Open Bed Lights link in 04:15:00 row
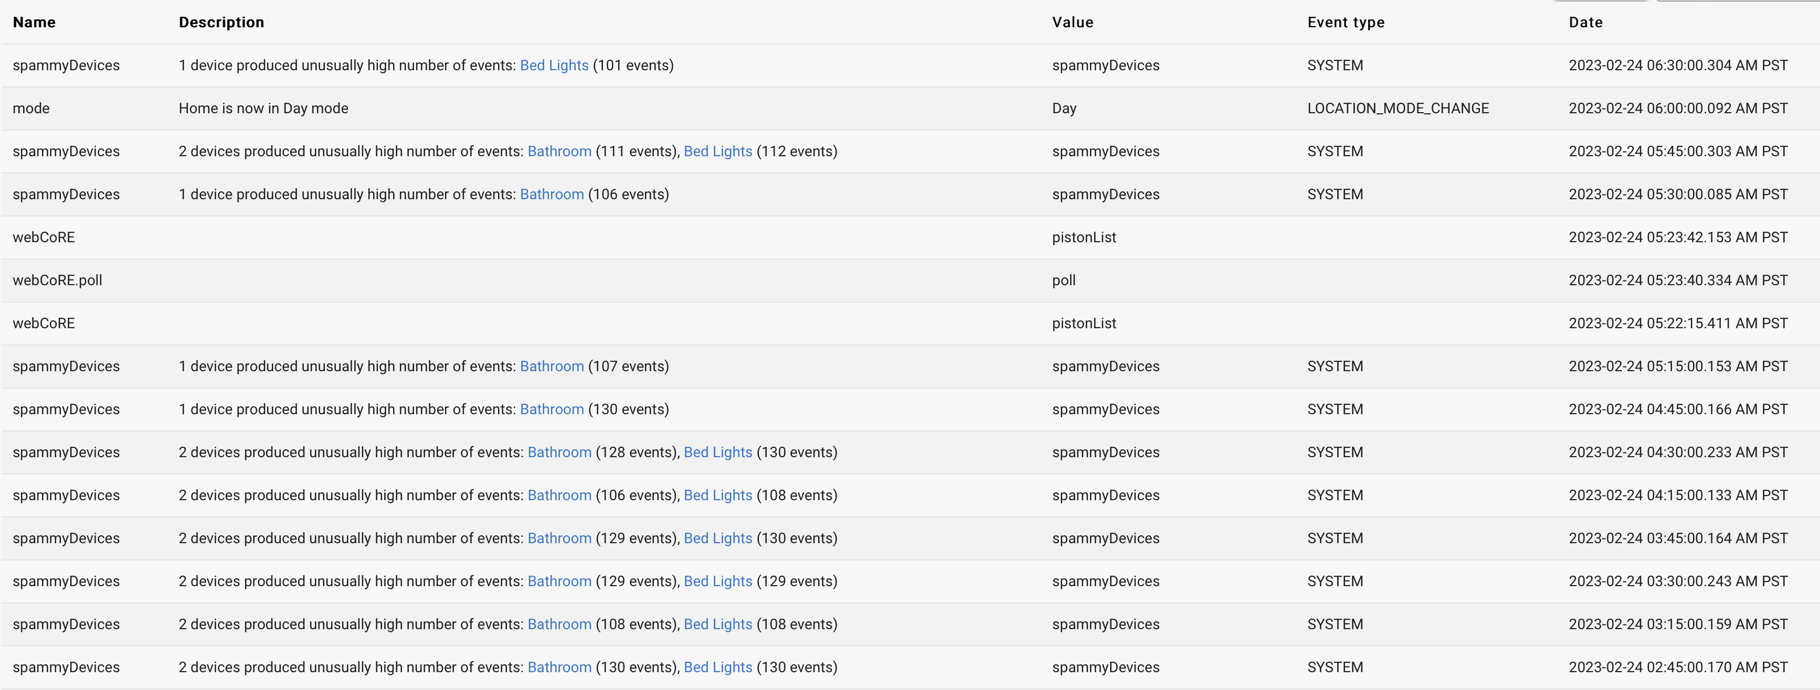The height and width of the screenshot is (690, 1820). tap(718, 496)
